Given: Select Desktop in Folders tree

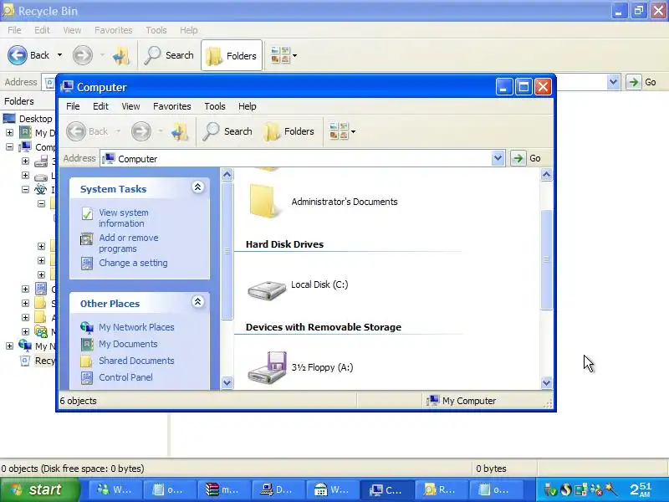Looking at the screenshot, I should click(x=35, y=119).
